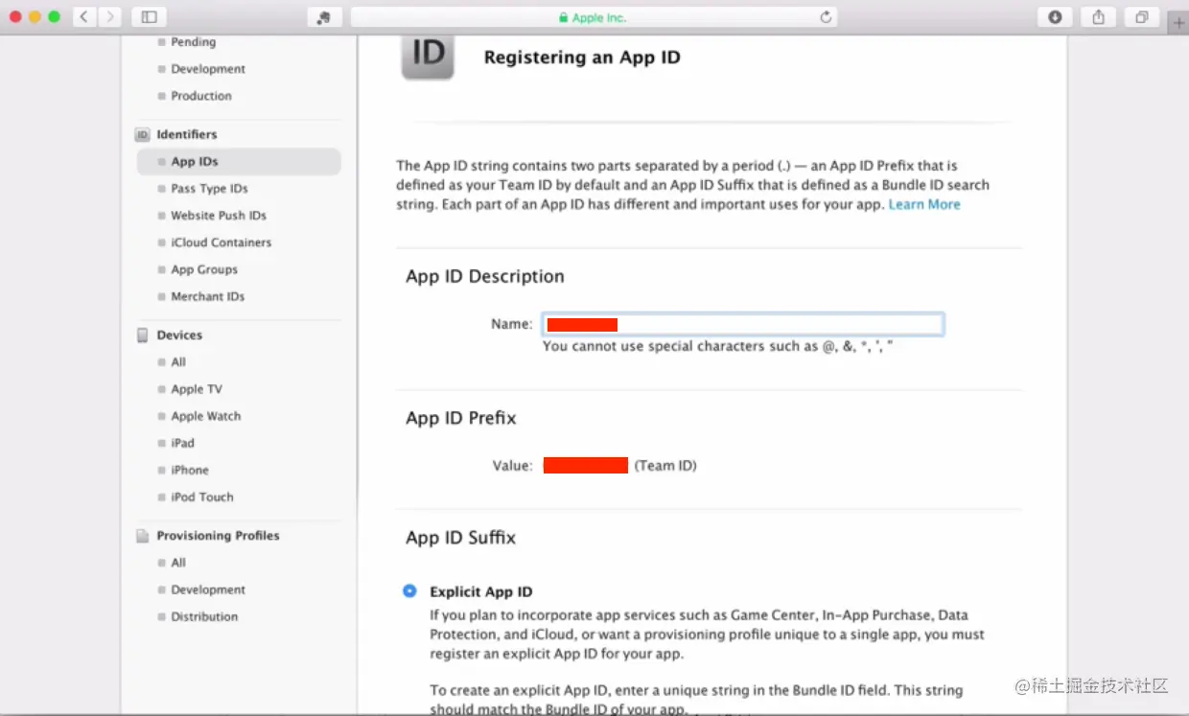1189x716 pixels.
Task: Select App IDs in sidebar
Action: tap(239, 162)
